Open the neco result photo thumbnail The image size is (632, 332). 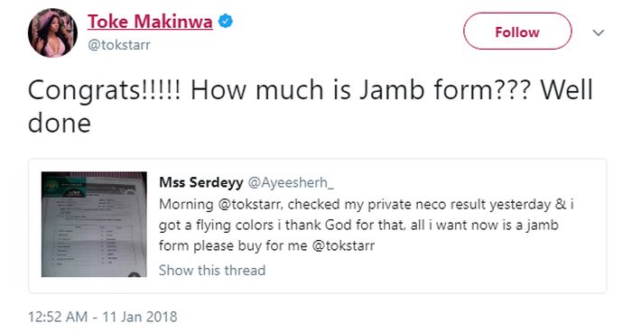click(94, 225)
